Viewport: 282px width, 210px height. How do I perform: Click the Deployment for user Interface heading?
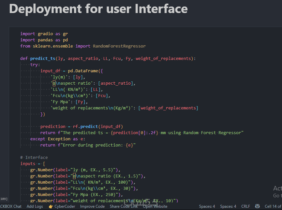(x=98, y=8)
